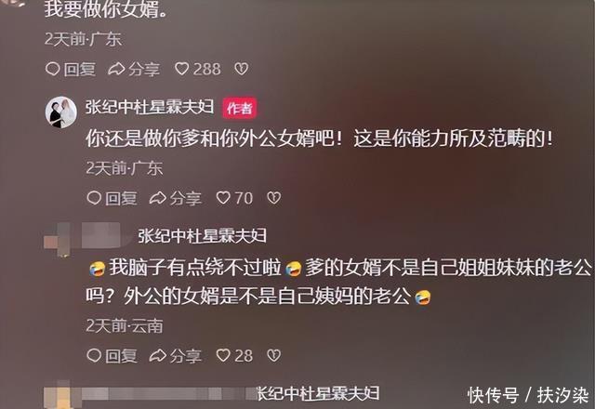The height and width of the screenshot is (409, 595).
Task: Tap 张纪中杜星霖夫妇 mention in Yunnan reply header
Action: 203,236
